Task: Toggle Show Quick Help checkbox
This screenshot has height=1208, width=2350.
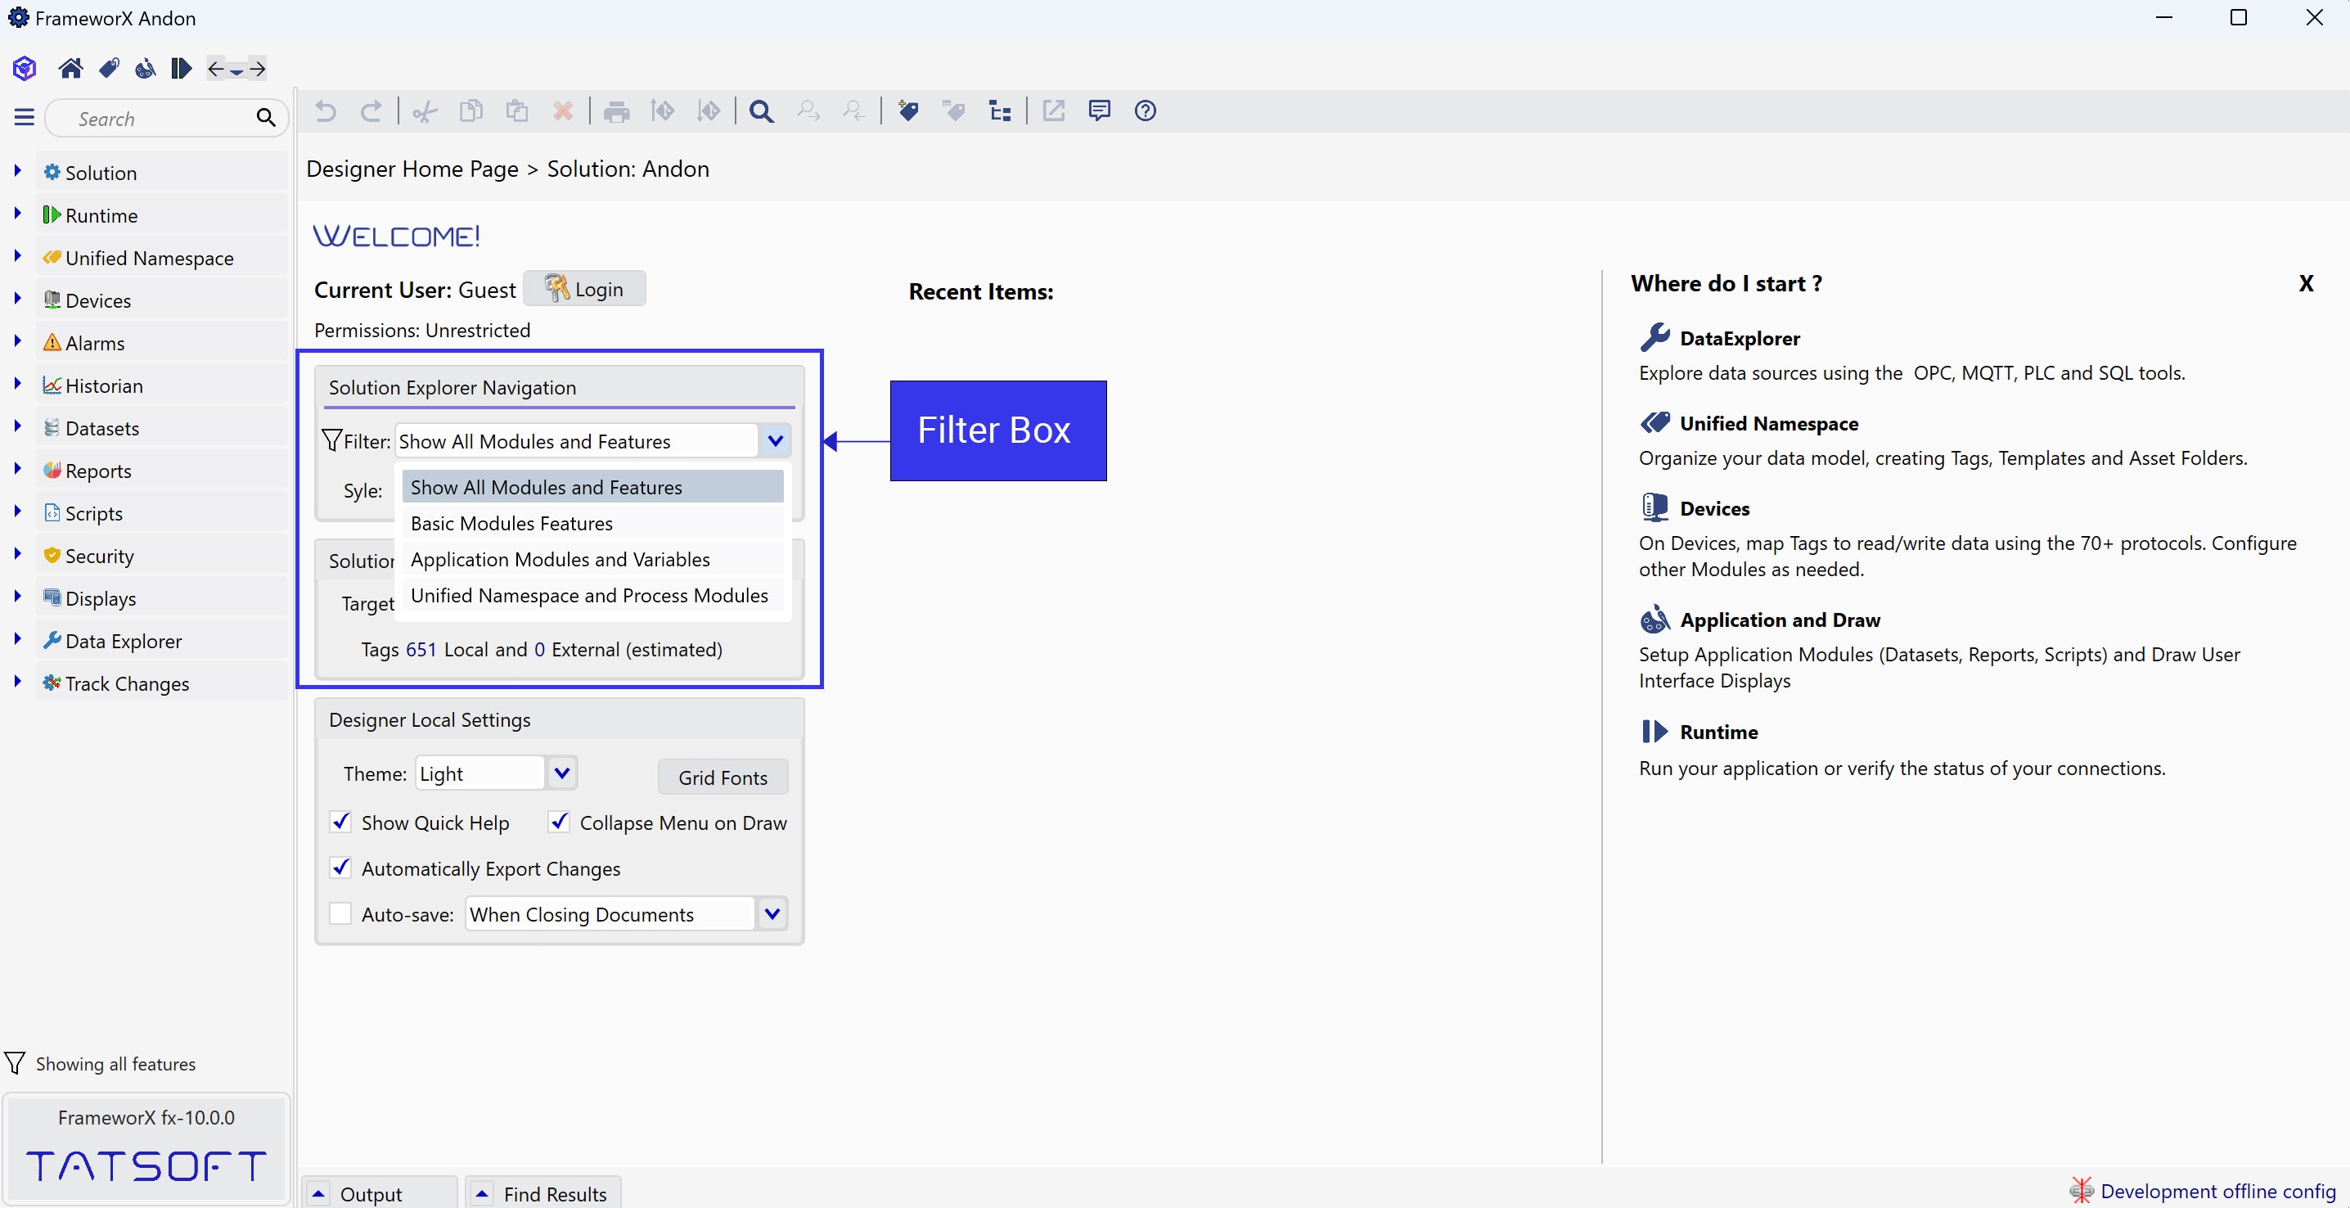Action: click(x=340, y=822)
